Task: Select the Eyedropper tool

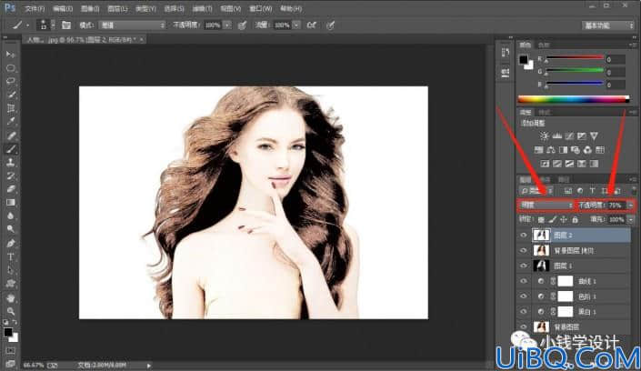Action: pyautogui.click(x=11, y=122)
